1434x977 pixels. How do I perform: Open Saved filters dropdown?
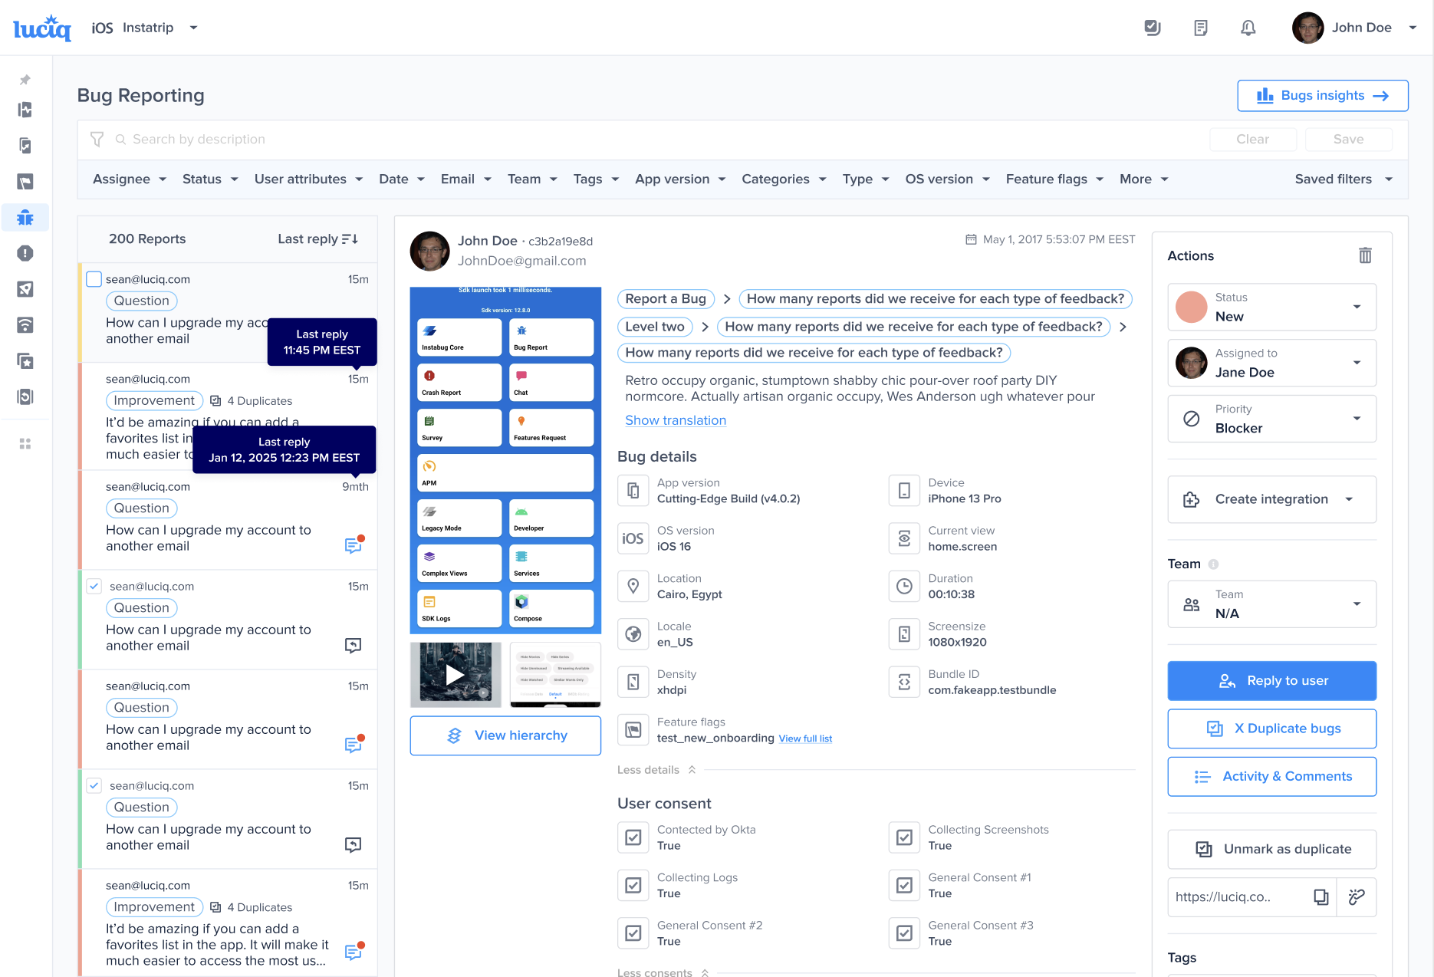pos(1344,179)
